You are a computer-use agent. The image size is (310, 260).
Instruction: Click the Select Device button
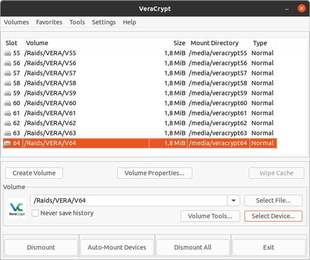point(274,216)
